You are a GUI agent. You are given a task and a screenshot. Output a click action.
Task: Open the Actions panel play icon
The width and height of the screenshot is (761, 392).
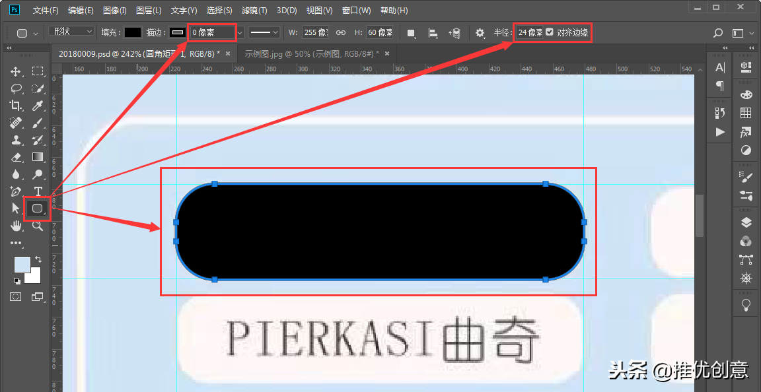coord(720,131)
